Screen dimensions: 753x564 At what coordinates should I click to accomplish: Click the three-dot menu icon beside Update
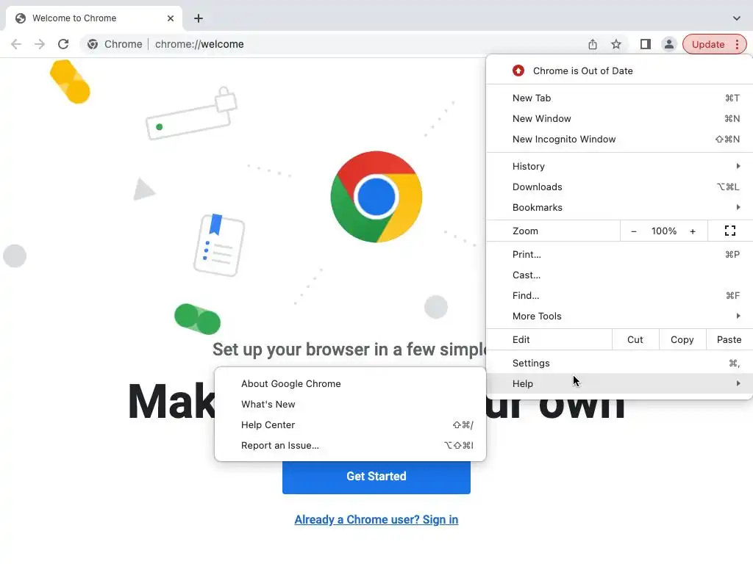pyautogui.click(x=737, y=44)
